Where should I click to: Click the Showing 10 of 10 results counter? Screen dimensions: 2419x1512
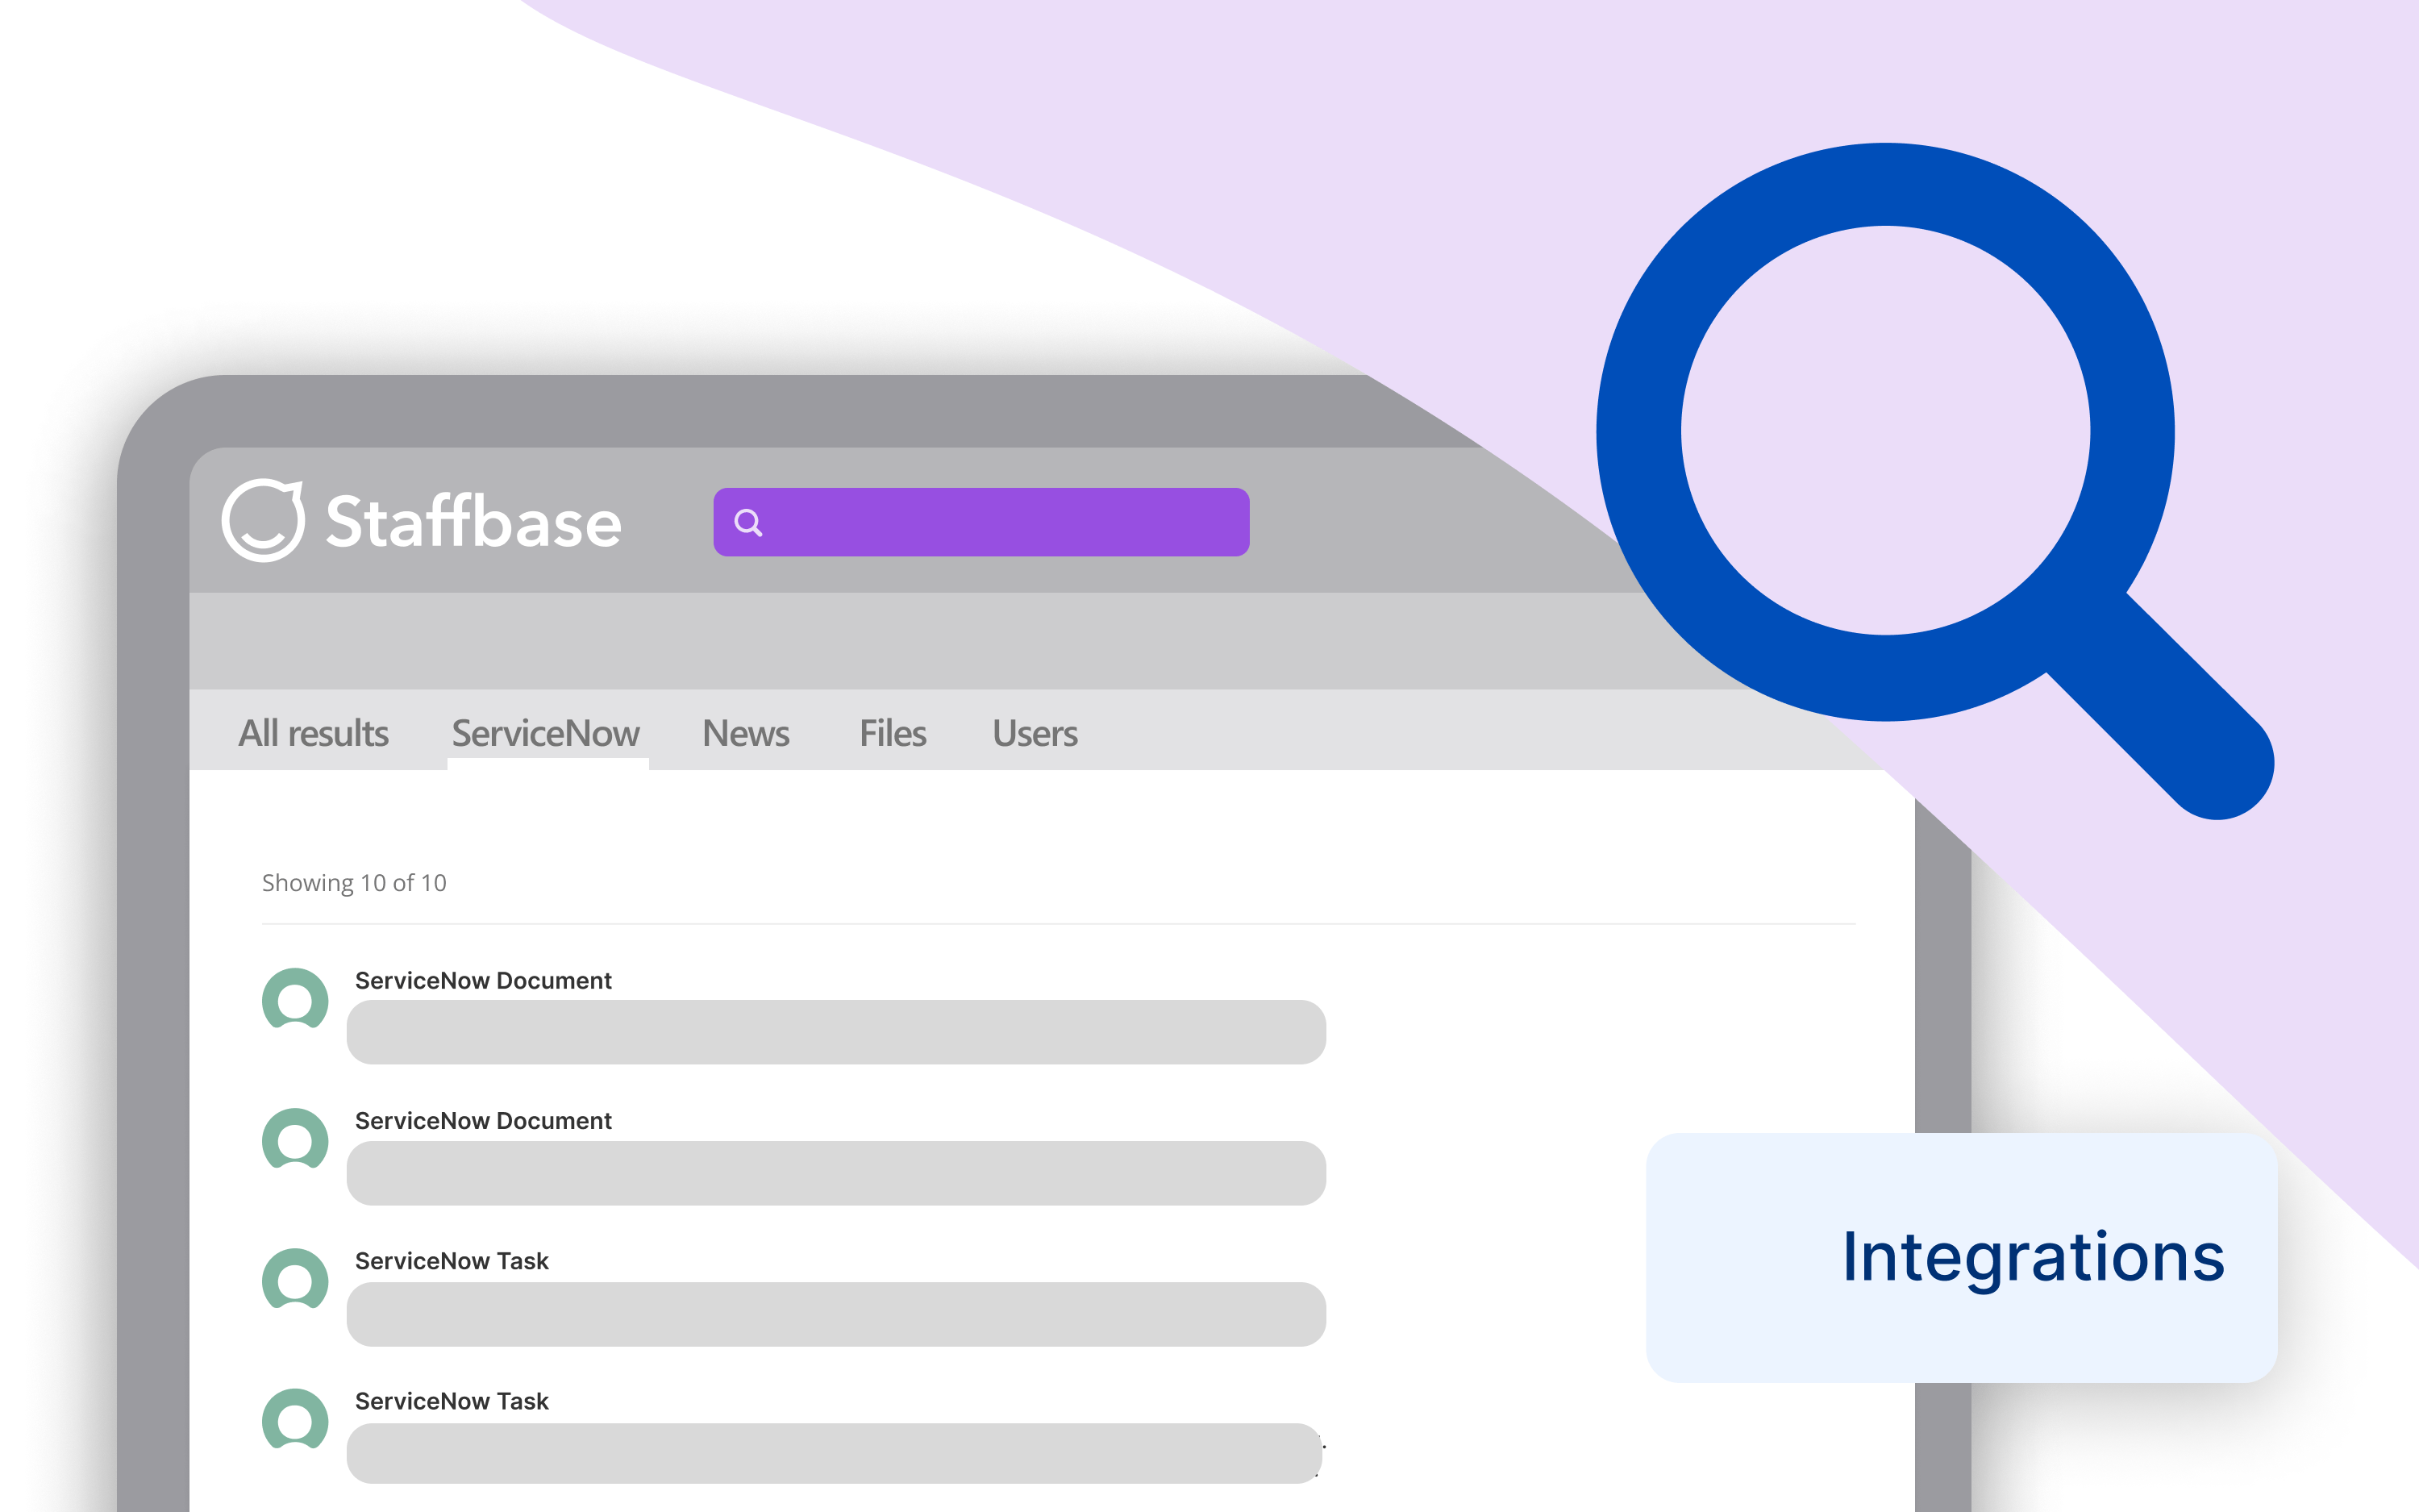click(x=355, y=883)
